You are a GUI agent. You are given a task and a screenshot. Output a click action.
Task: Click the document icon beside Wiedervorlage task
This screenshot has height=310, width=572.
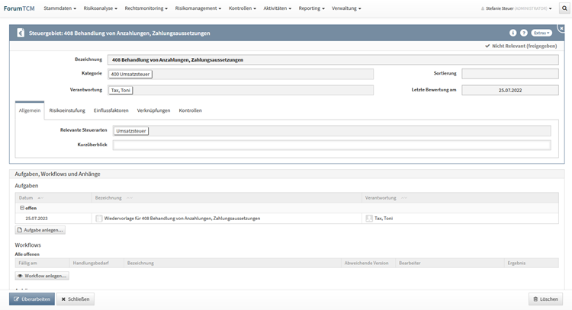pos(99,219)
